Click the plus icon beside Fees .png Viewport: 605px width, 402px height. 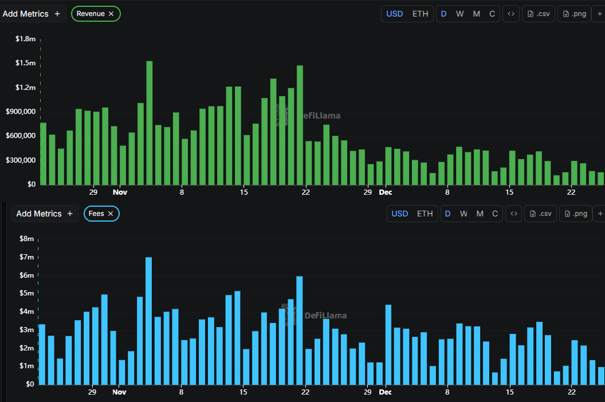pyautogui.click(x=600, y=214)
